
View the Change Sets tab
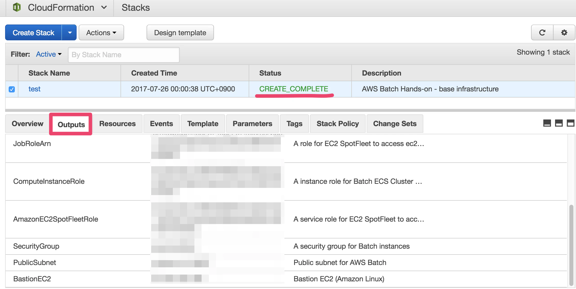pos(395,124)
